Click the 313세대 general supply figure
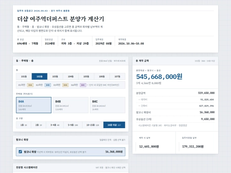 [x=50, y=44]
